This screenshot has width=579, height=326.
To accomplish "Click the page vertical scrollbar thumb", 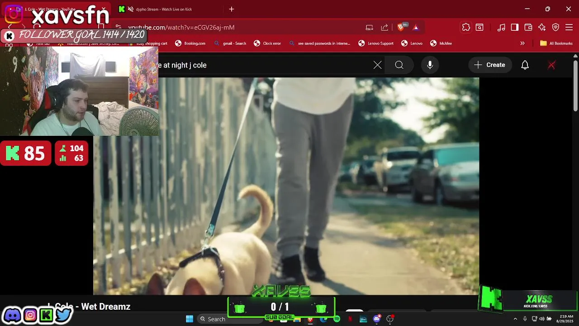I will (575, 86).
